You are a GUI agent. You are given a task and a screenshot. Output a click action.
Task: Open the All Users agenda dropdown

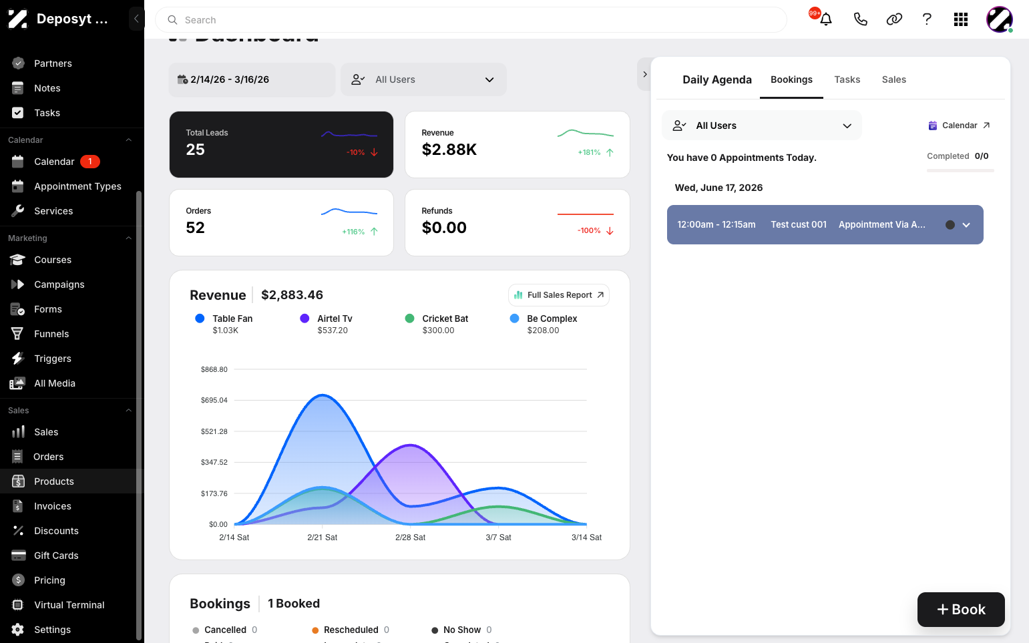pos(762,126)
